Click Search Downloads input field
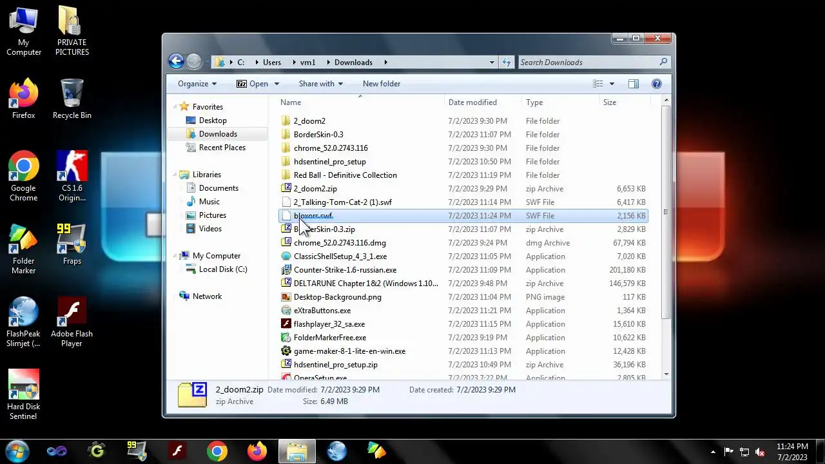Viewport: 825px width, 464px height. coord(588,63)
